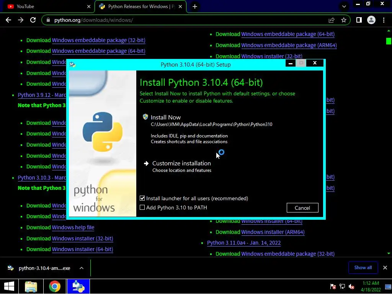
Task: Download Windows installer (32-bit) bottom-left link
Action: tap(83, 238)
